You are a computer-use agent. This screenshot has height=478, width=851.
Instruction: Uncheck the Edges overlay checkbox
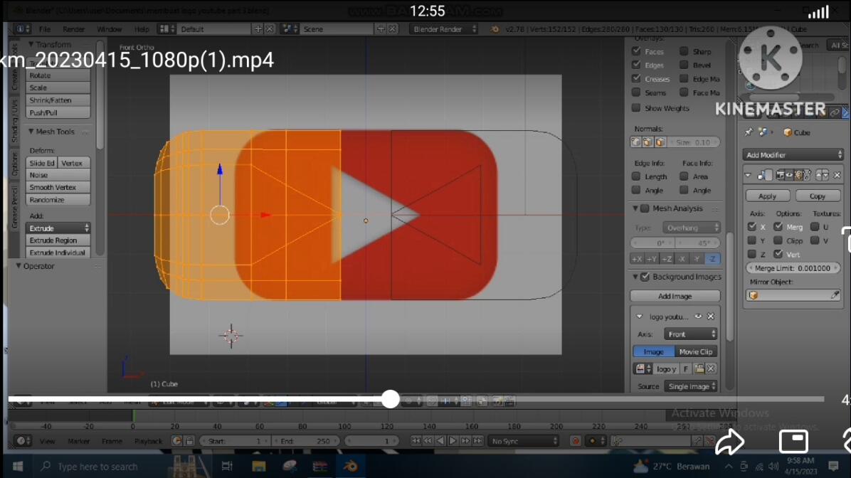click(x=636, y=65)
